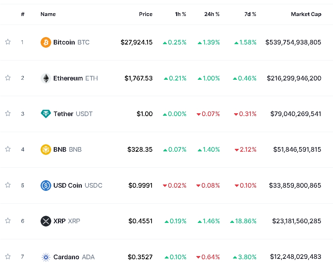333x271 pixels.
Task: Click the BNB yellow logo icon
Action: [46, 150]
